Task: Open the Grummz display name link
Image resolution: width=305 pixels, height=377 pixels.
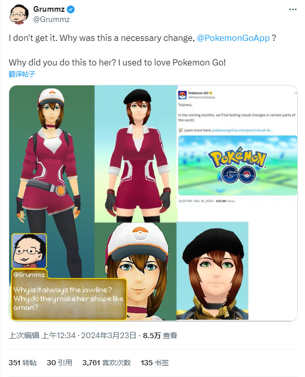Action: 49,9
